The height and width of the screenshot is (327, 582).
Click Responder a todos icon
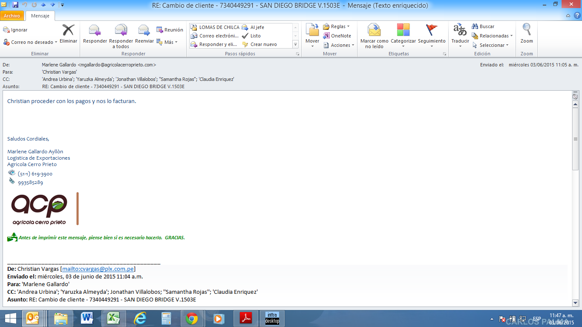121,31
